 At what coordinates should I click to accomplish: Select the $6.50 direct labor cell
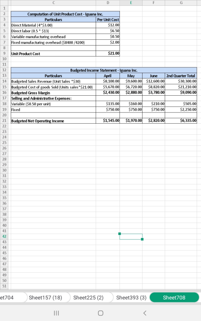[x=108, y=31]
